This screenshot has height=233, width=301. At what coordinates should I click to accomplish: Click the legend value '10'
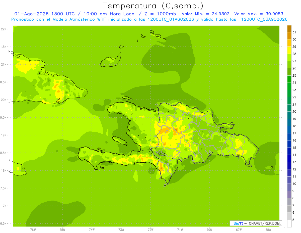click(294, 184)
